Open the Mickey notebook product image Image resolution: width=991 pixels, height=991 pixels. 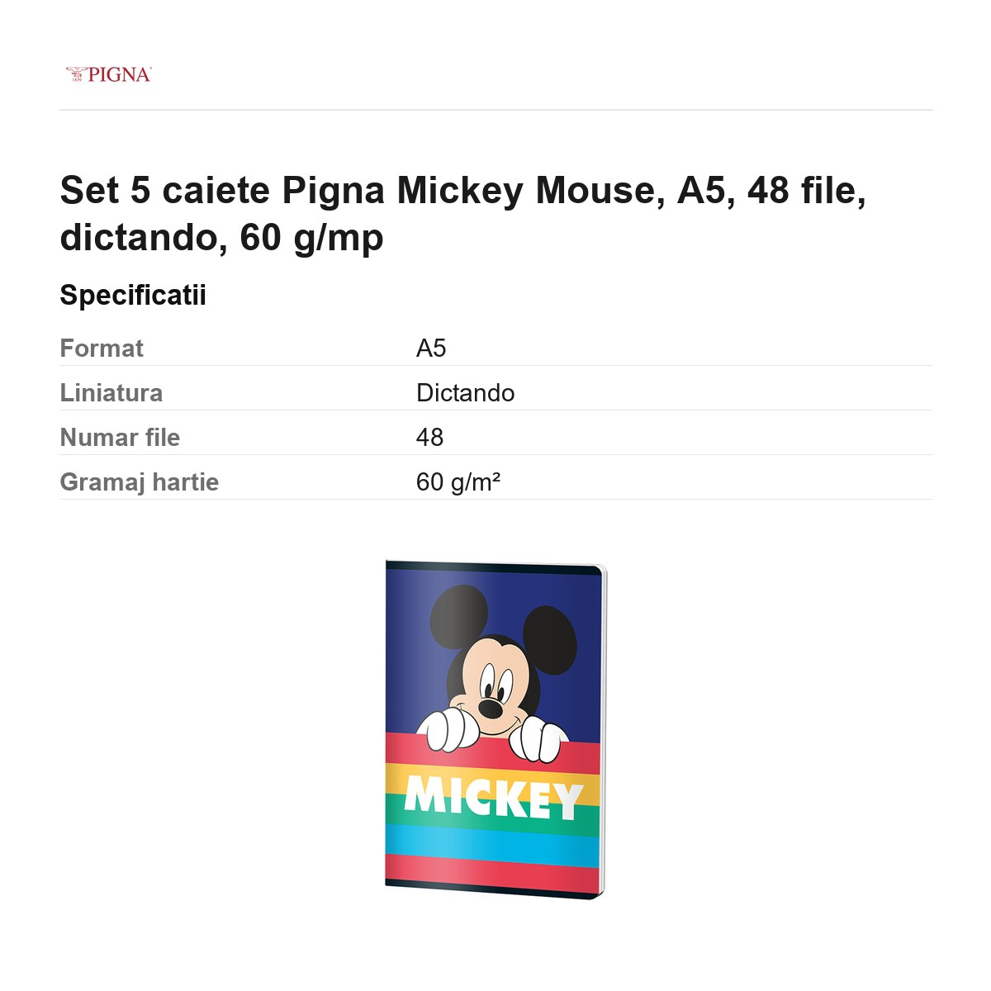point(496,729)
